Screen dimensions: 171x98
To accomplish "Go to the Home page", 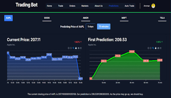I will [x=49, y=6].
